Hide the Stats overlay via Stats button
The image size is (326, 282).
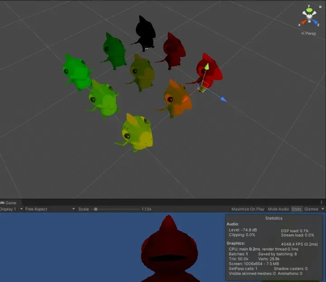(x=297, y=209)
